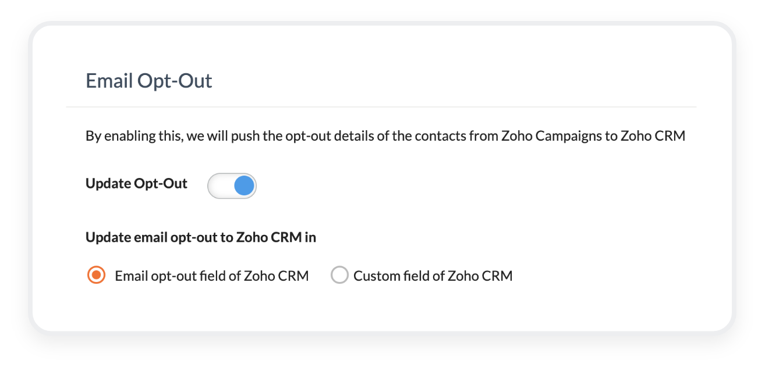Screen dimensions: 765x371
Task: Click the 'Email opt-out field of Zoho CRM' label
Action: point(212,276)
